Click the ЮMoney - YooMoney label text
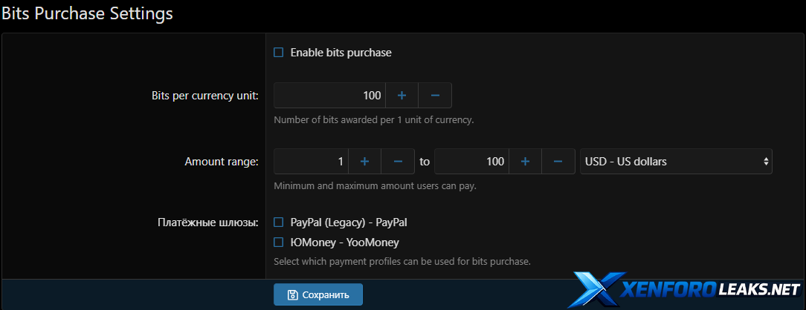Screen dimensions: 806x310 click(344, 242)
